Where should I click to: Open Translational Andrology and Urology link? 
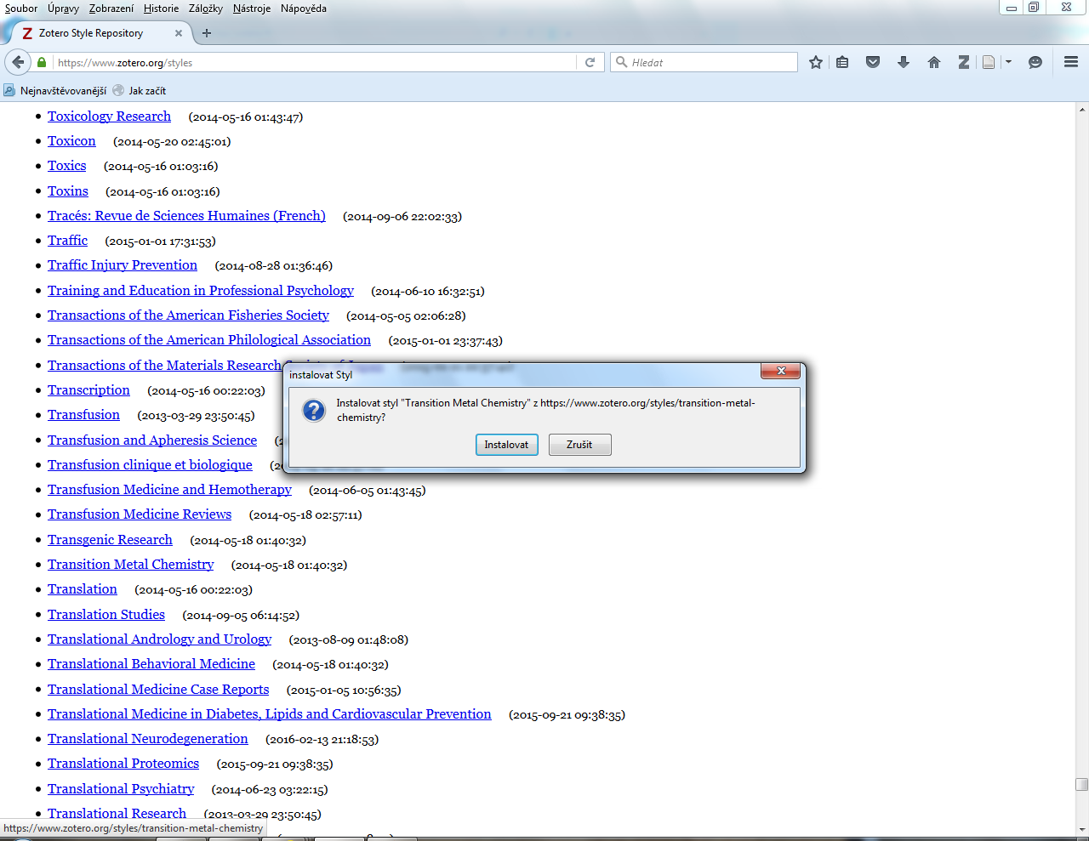[x=160, y=639]
